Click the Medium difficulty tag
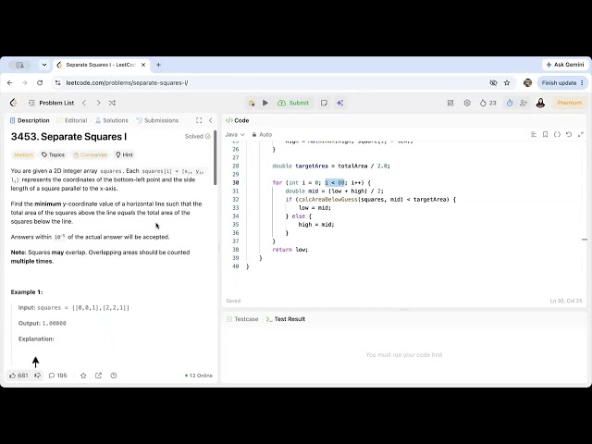Screen dimensions: 592x444 pyautogui.click(x=23, y=154)
